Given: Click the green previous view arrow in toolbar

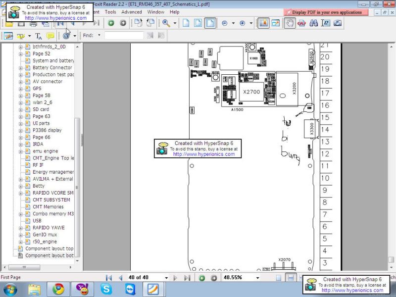Looking at the screenshot, I should pos(111,23).
